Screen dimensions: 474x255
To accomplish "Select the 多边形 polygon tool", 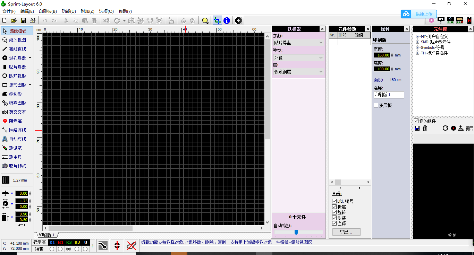I will pos(17,94).
